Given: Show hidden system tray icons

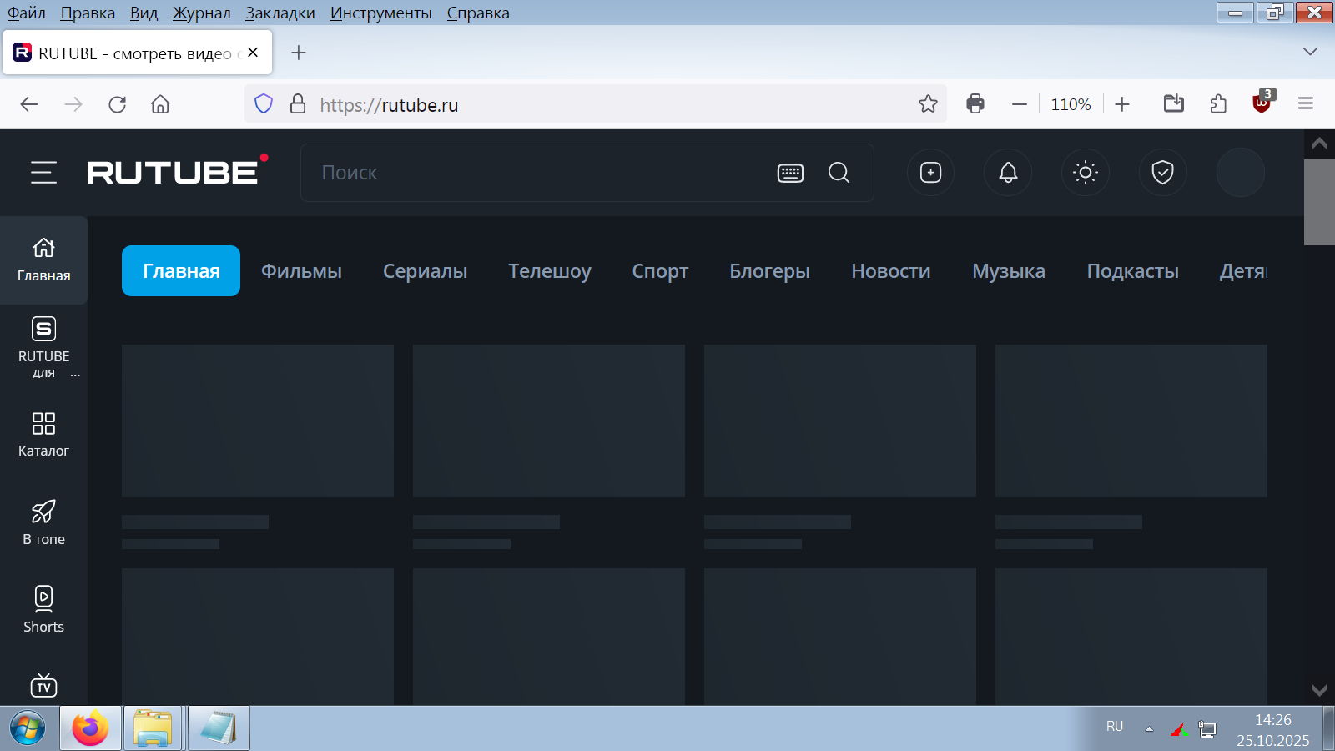Looking at the screenshot, I should (x=1149, y=728).
